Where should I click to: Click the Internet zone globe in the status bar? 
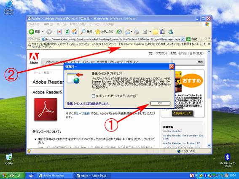[179, 151]
